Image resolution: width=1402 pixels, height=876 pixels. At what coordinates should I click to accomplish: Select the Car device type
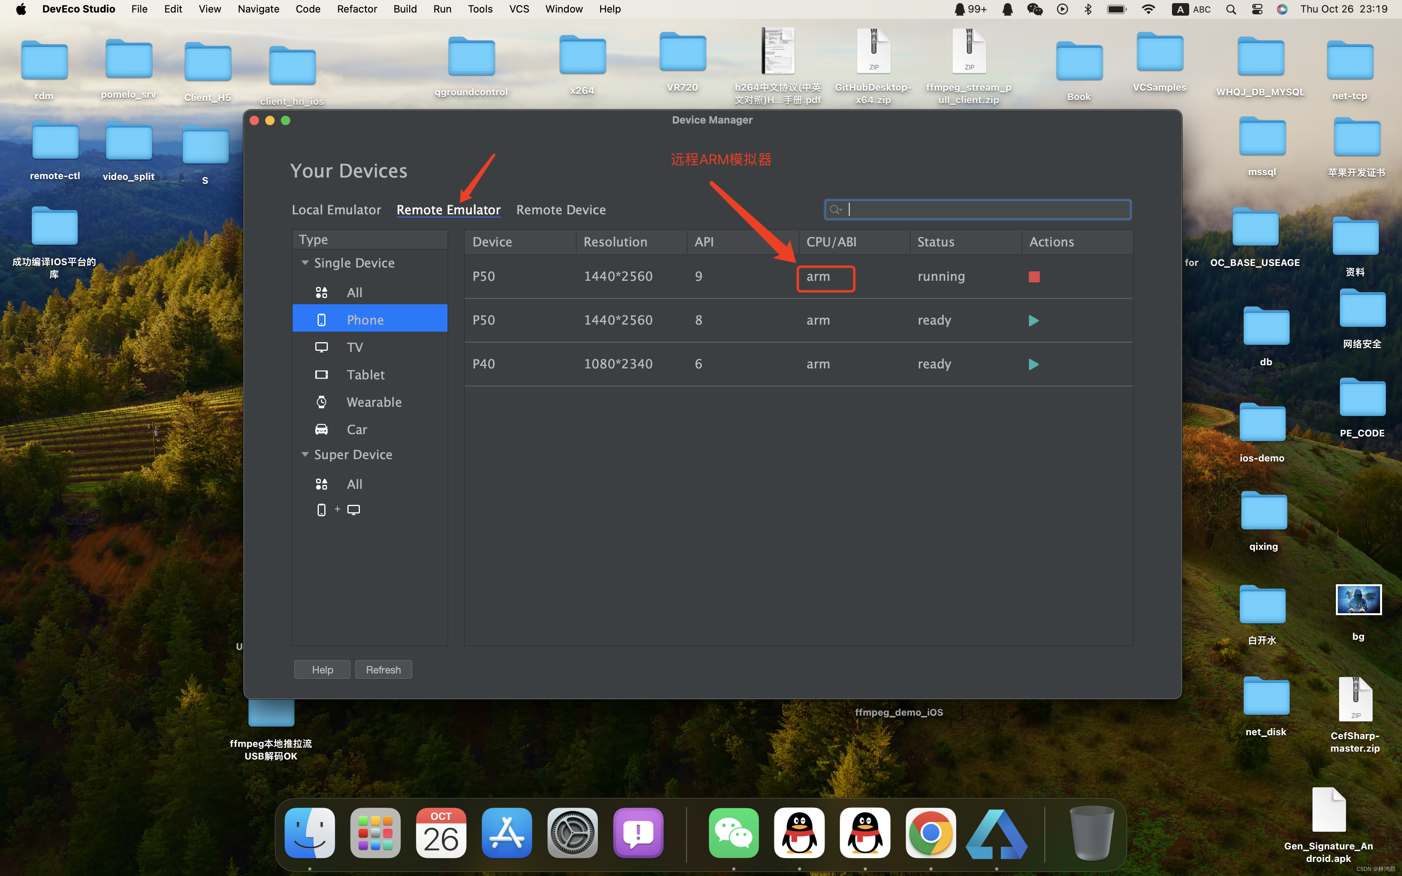pyautogui.click(x=356, y=429)
